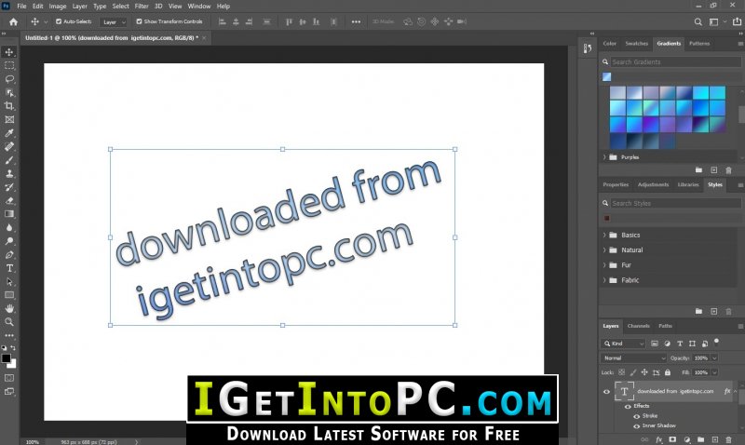Expand the Purples gradient folder
The width and height of the screenshot is (745, 445).
point(604,157)
